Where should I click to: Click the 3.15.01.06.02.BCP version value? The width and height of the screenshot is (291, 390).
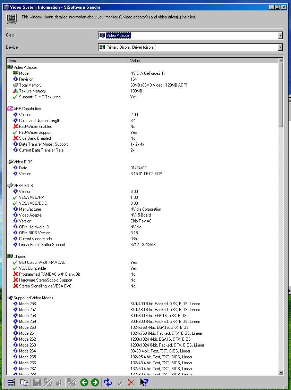coord(146,174)
